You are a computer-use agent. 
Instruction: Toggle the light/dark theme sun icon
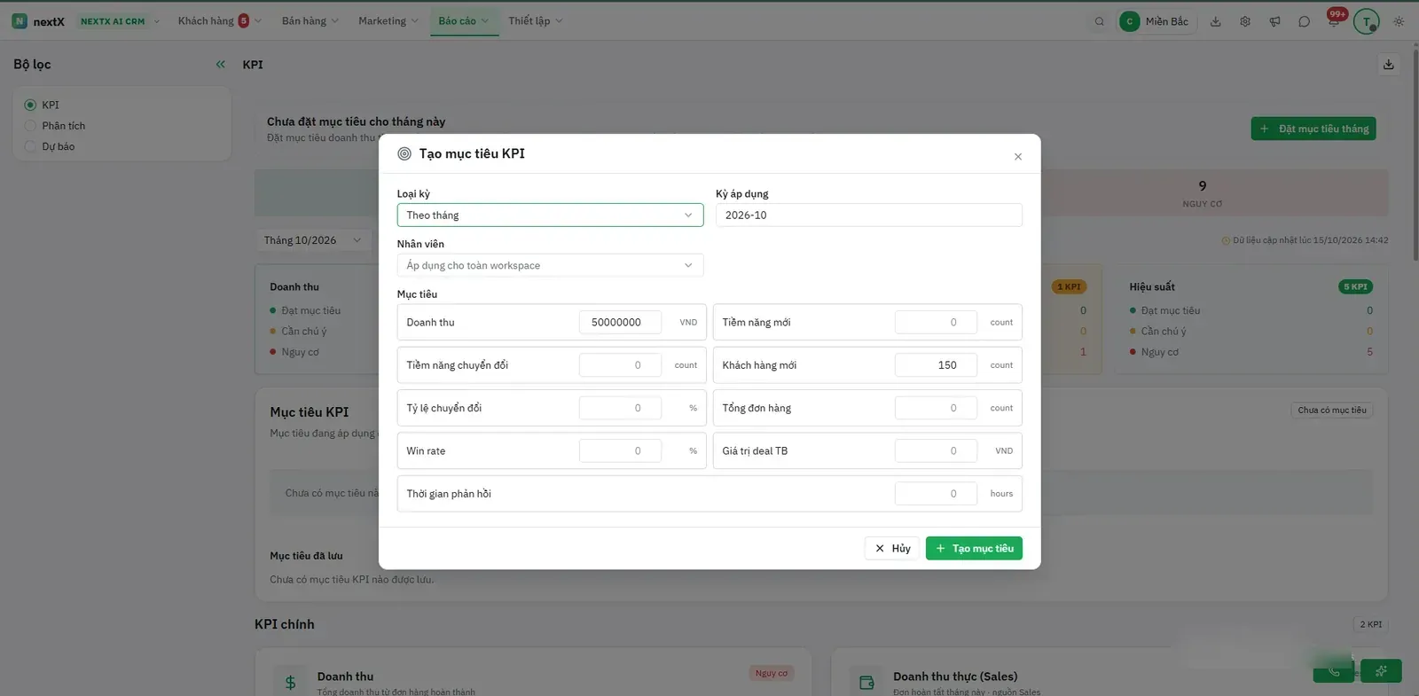[1399, 21]
